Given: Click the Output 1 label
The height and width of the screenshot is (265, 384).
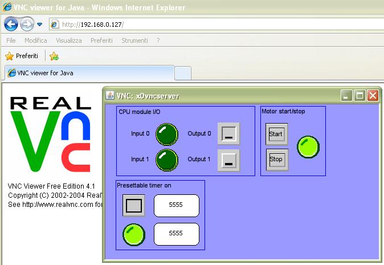Looking at the screenshot, I should click(199, 159).
